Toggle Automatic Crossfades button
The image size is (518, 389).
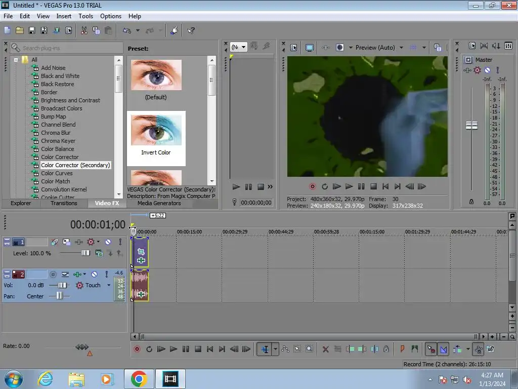(443, 349)
